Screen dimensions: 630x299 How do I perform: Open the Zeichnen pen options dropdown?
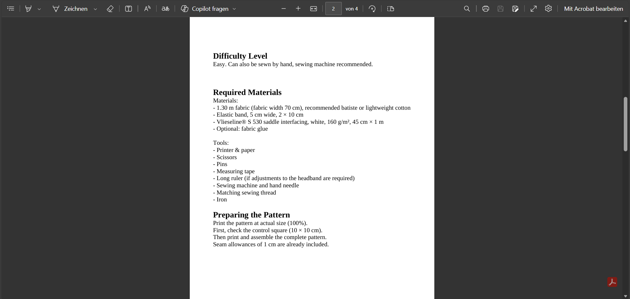[96, 9]
